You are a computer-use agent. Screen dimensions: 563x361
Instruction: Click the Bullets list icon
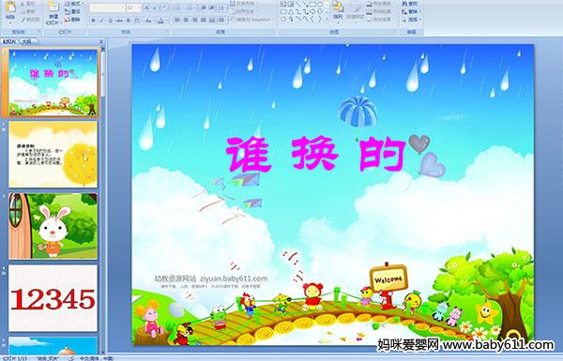click(178, 8)
